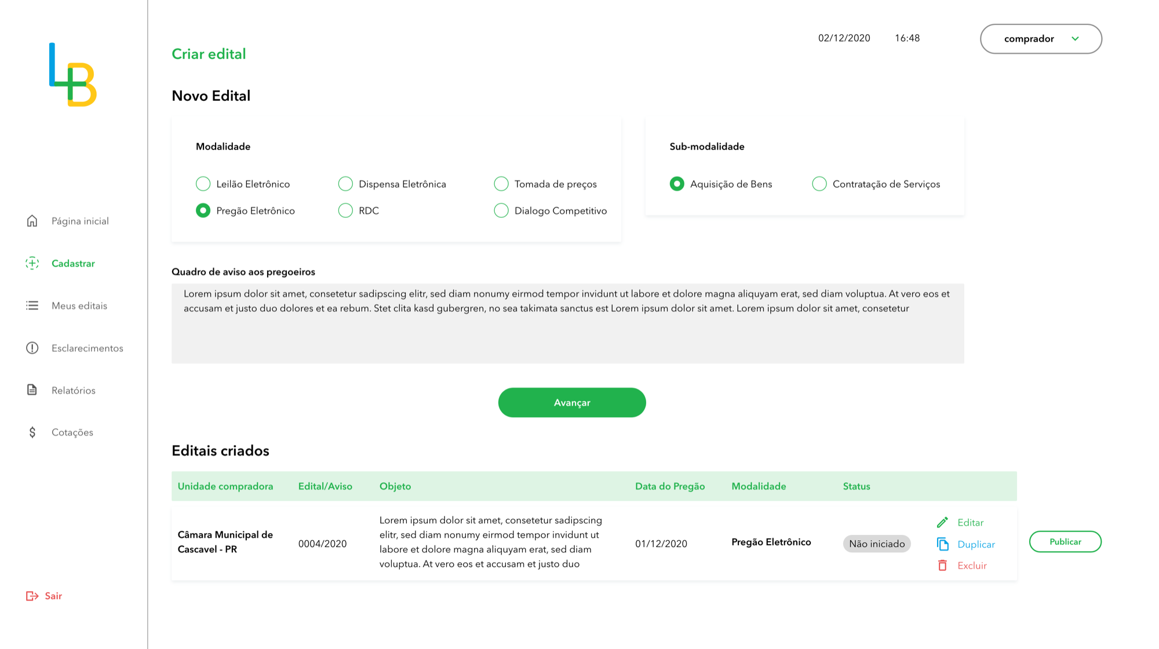
Task: Click the LB logo in the sidebar
Action: (x=73, y=75)
